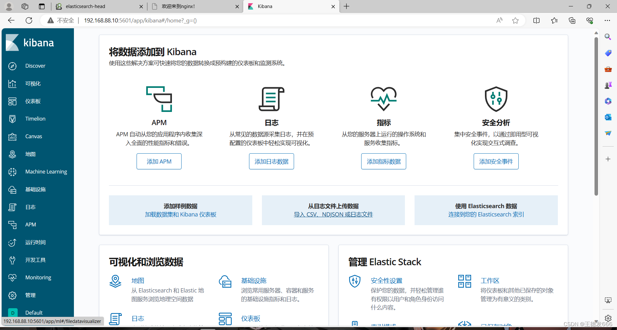Go back to previous page

pyautogui.click(x=11, y=21)
